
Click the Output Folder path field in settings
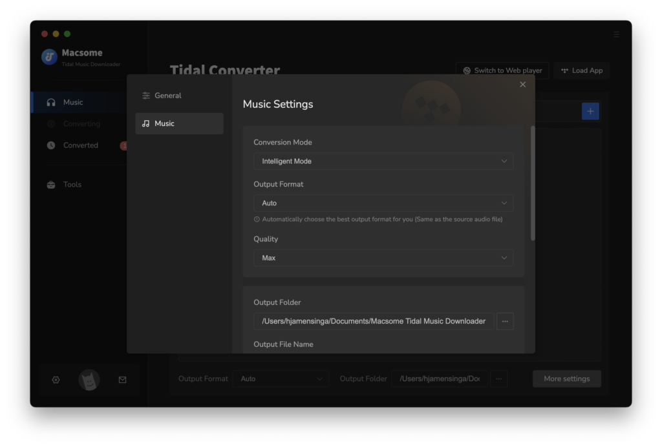tap(374, 321)
